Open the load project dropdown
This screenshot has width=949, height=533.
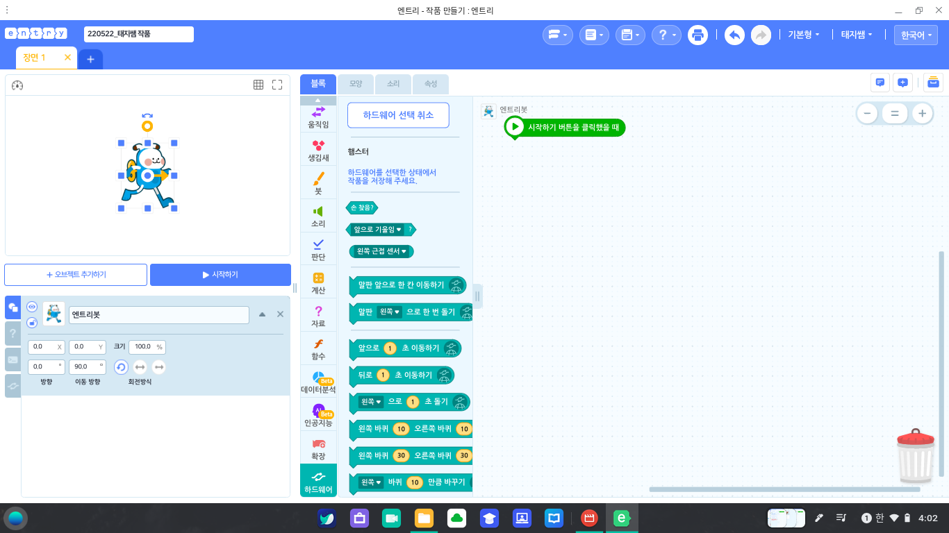click(594, 35)
